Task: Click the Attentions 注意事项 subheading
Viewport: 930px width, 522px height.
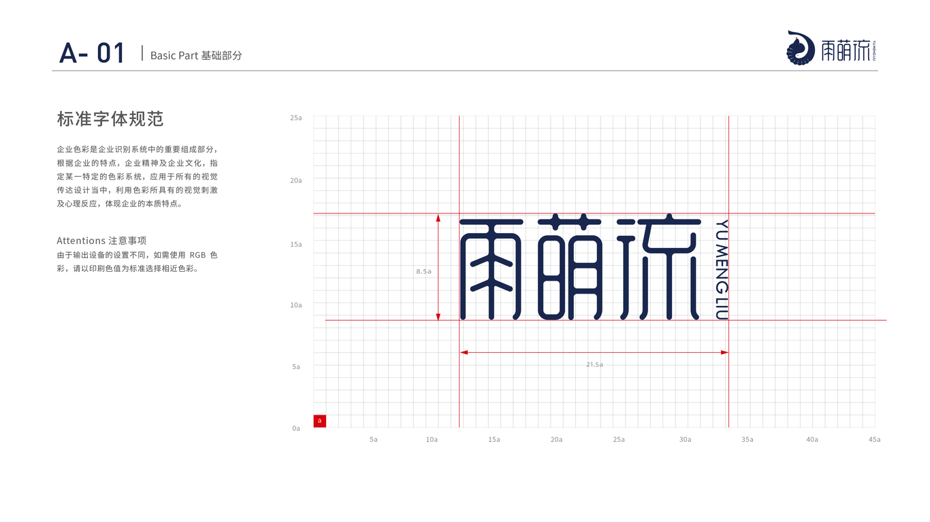Action: pyautogui.click(x=101, y=241)
